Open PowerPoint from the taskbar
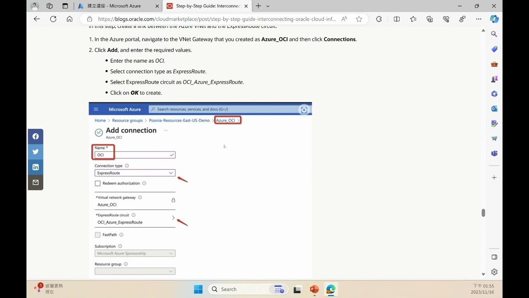 314,289
